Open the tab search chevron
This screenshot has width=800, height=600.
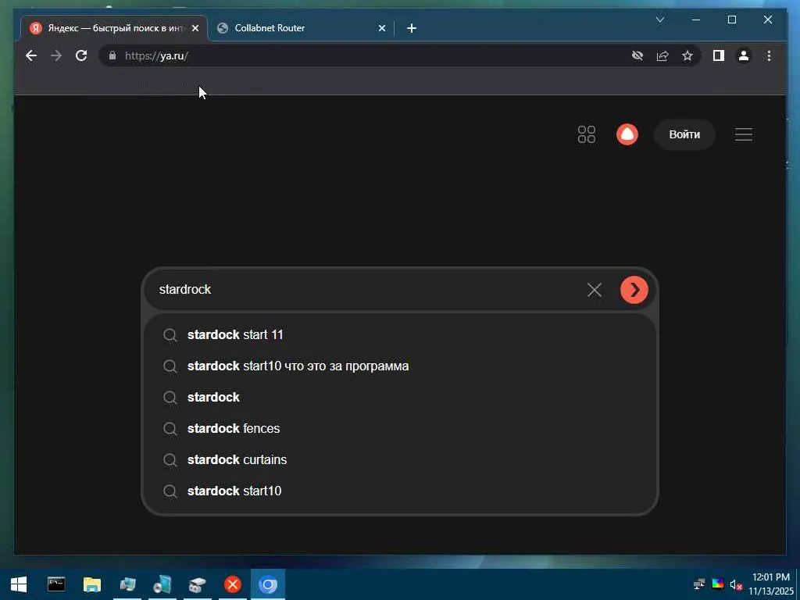coord(659,20)
